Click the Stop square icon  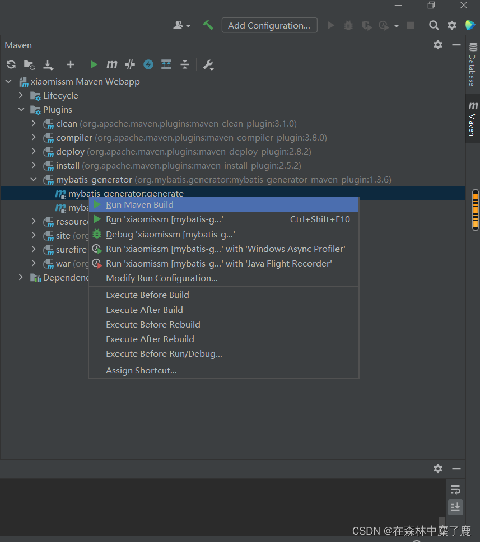(x=411, y=25)
